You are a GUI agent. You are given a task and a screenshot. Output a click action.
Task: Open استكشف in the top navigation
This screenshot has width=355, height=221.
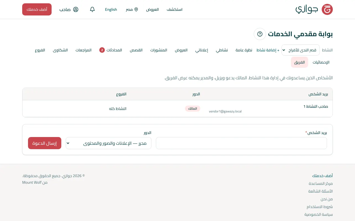(x=174, y=9)
